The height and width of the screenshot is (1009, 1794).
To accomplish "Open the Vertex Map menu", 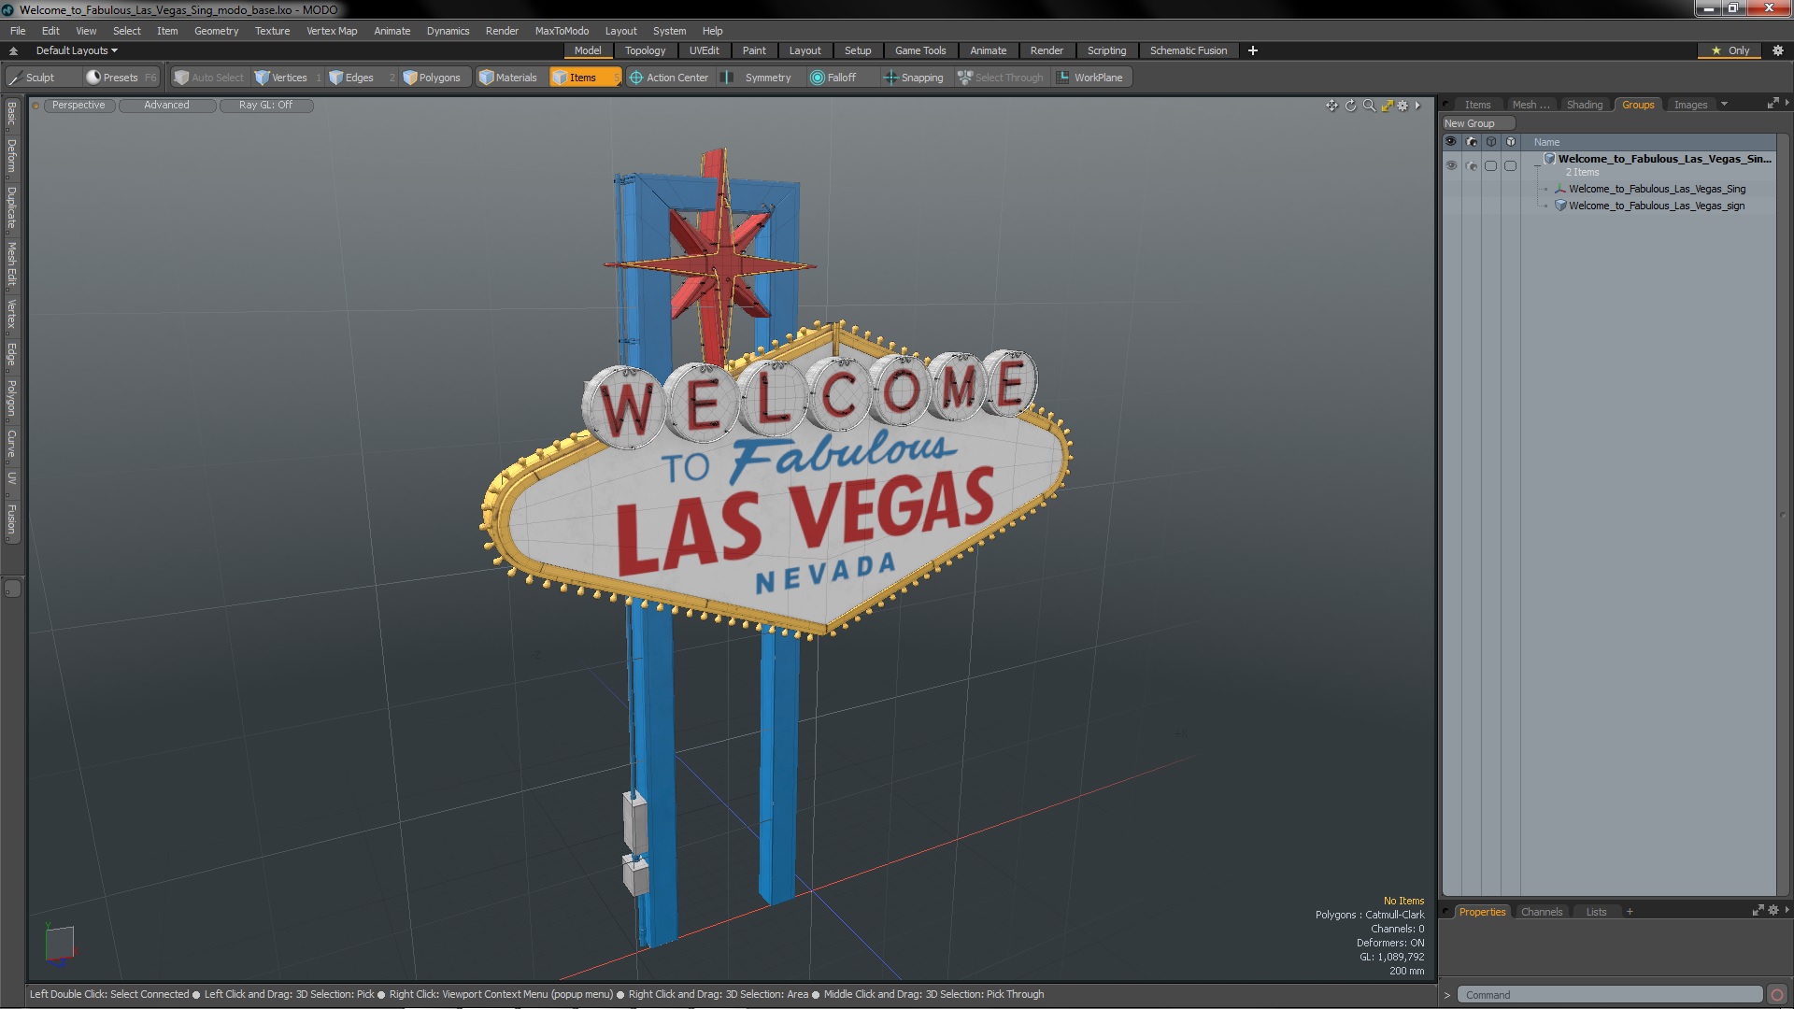I will point(332,31).
